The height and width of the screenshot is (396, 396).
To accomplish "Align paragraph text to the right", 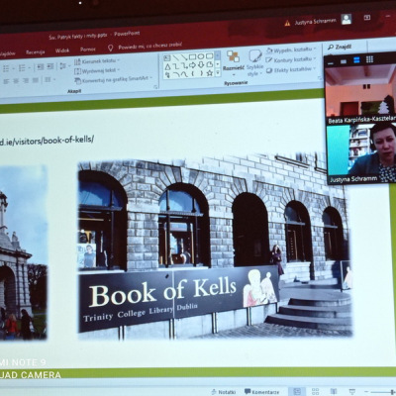I will click(x=26, y=80).
